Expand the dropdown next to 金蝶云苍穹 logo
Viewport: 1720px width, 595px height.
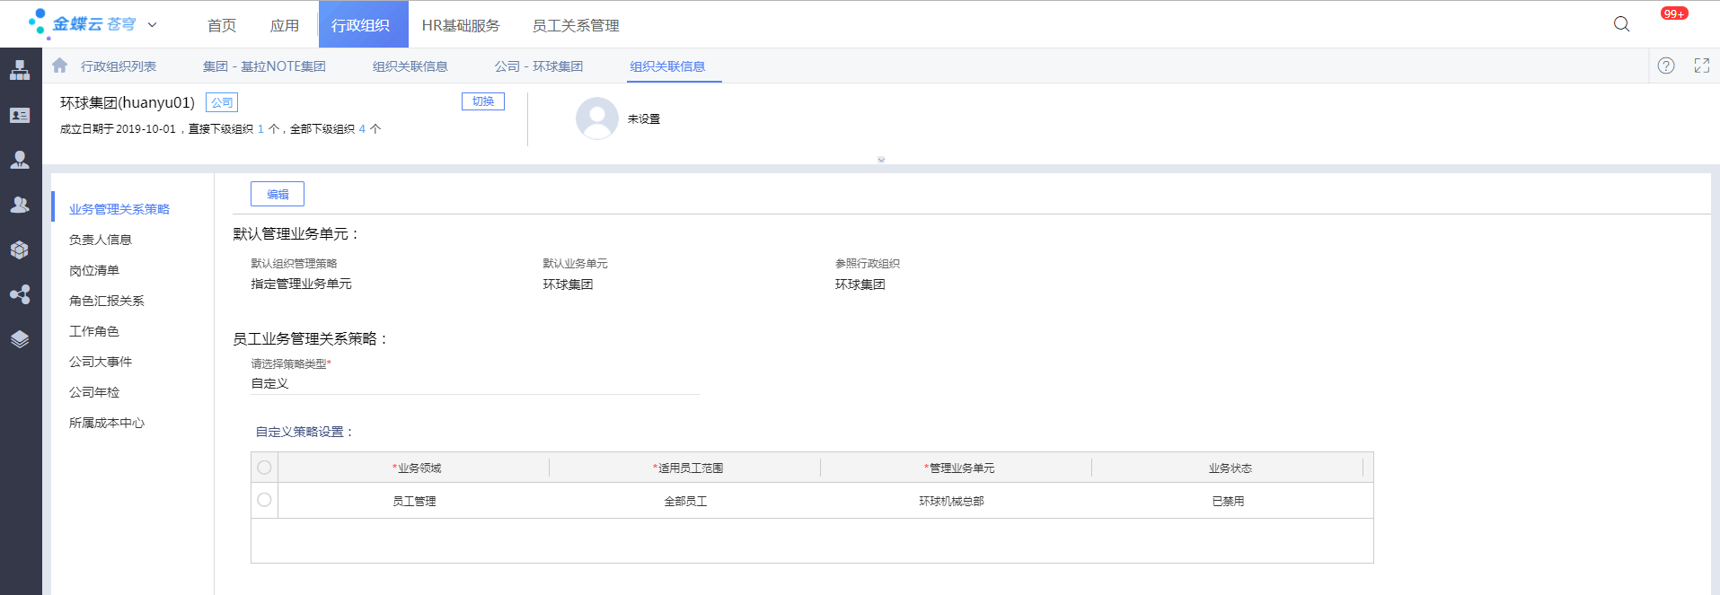[x=152, y=25]
